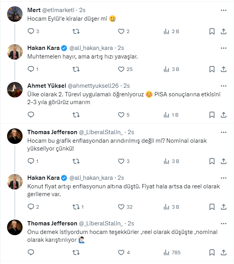
Task: Open more menu on Hakan Kara's first reply
Action: pyautogui.click(x=223, y=48)
